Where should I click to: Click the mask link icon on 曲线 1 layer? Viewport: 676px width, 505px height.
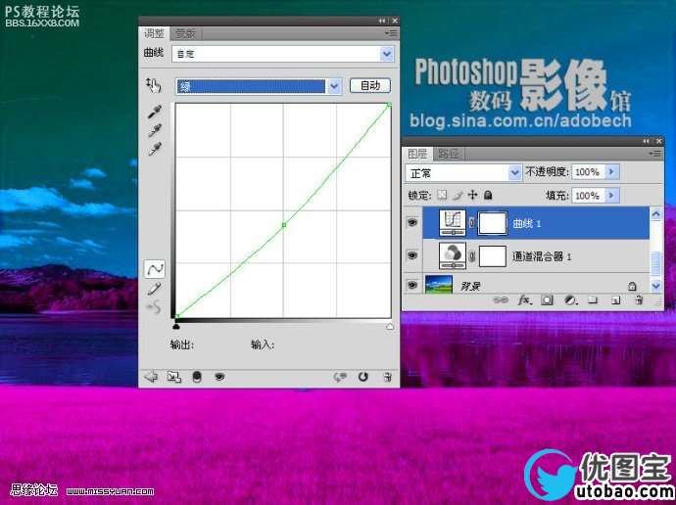click(472, 223)
